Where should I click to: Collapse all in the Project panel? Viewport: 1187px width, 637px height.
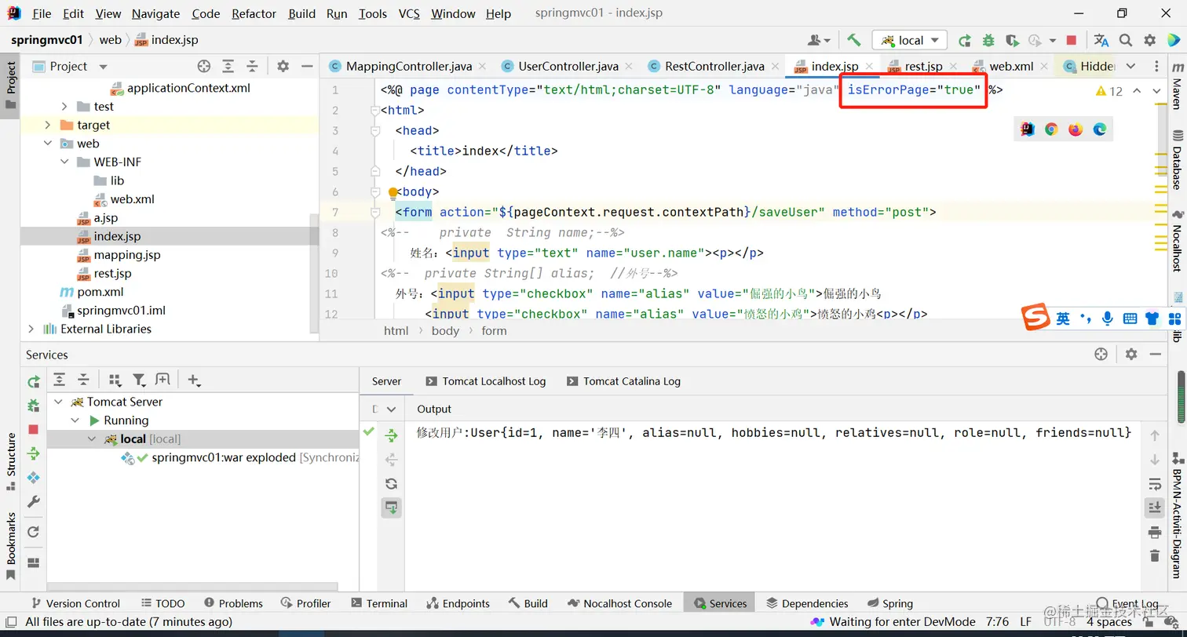252,67
